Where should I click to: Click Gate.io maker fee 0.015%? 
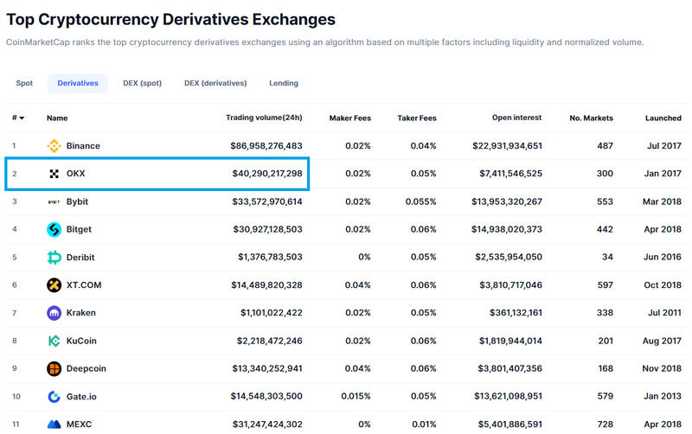[356, 397]
